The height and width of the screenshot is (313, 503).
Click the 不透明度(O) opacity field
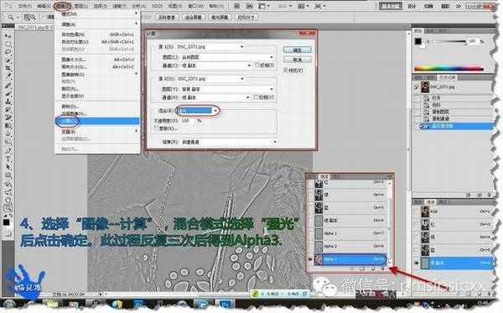point(187,121)
